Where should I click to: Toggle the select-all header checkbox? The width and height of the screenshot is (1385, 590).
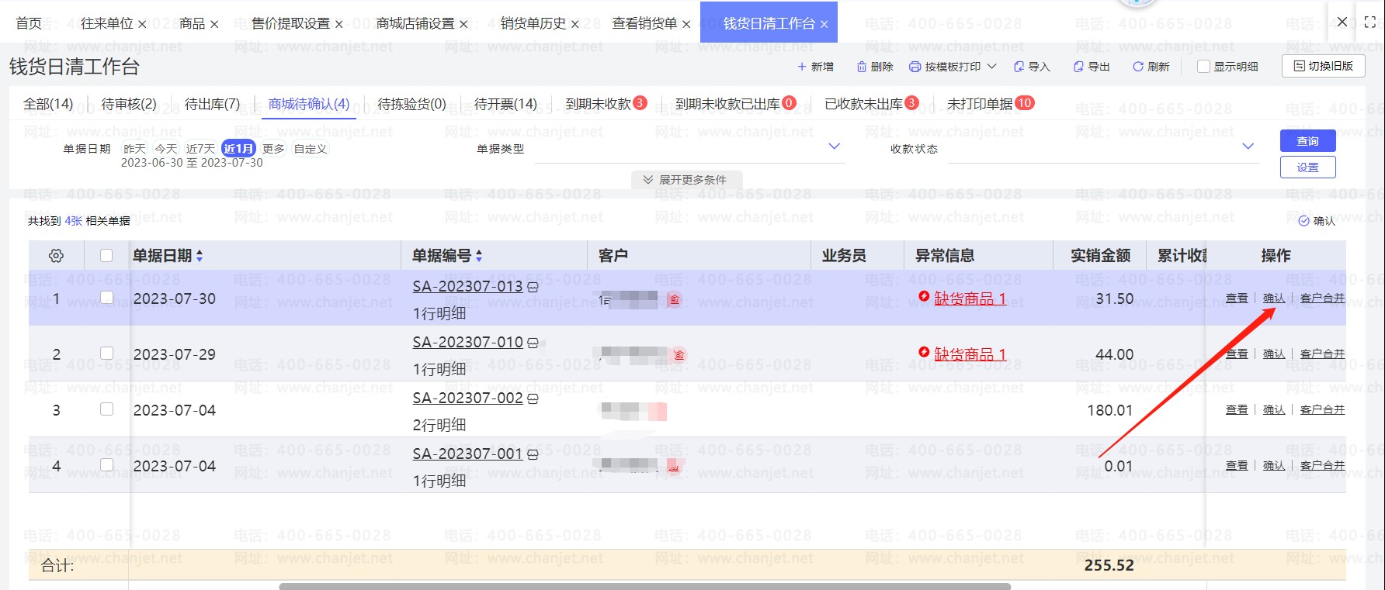point(106,255)
